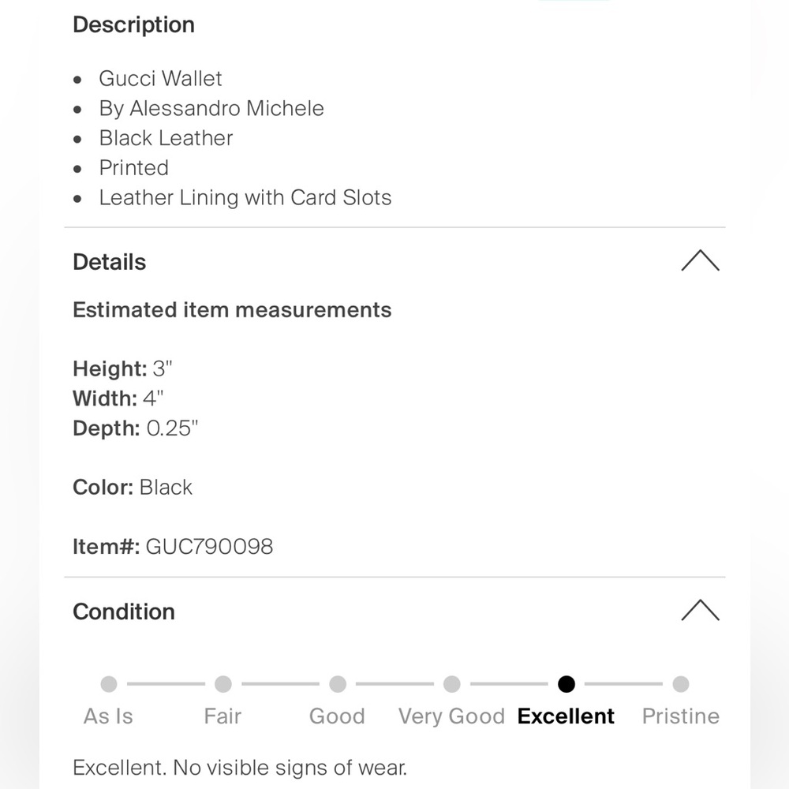789x789 pixels.
Task: Click the Pristine condition label
Action: pyautogui.click(x=680, y=716)
